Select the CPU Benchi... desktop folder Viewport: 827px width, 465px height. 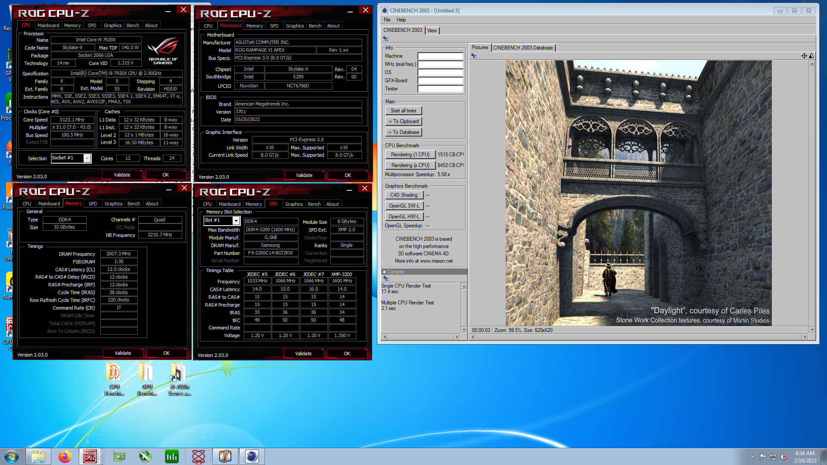point(114,379)
